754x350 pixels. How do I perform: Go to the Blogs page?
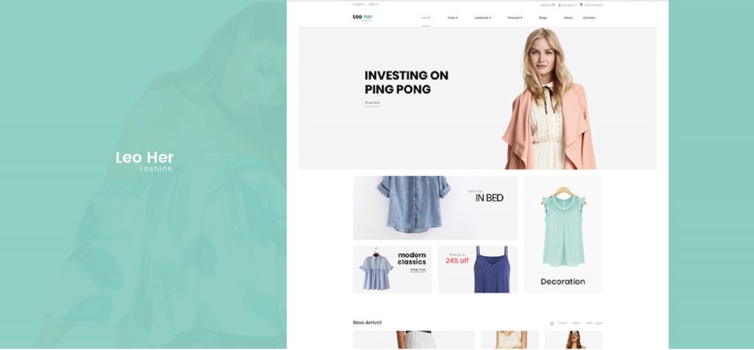pos(543,18)
